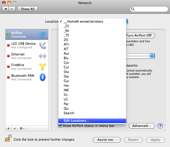The image size is (170, 147).
Task: Pick the location starting with IMC
Action: click(92, 90)
